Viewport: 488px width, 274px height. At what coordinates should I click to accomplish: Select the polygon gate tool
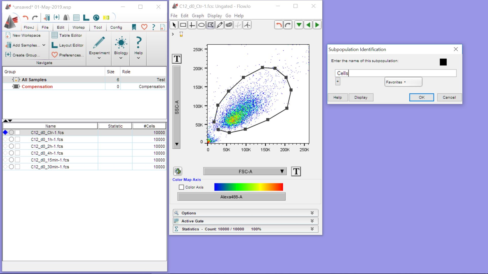pos(210,25)
